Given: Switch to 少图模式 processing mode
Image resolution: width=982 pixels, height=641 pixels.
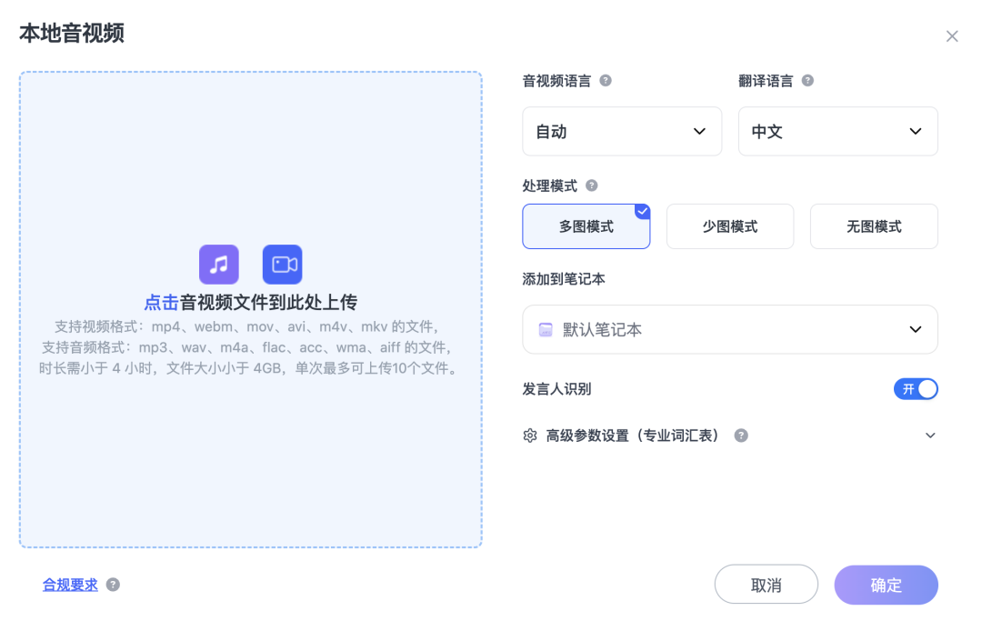Looking at the screenshot, I should pos(729,225).
